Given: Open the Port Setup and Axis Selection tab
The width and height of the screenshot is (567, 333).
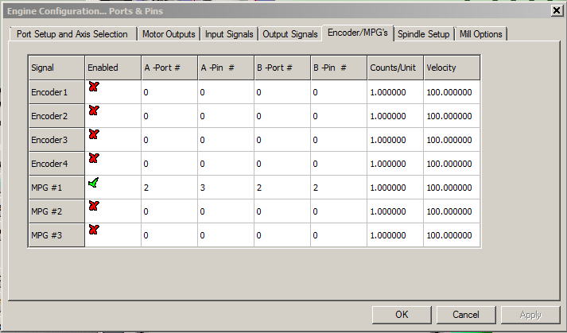Looking at the screenshot, I should (72, 34).
